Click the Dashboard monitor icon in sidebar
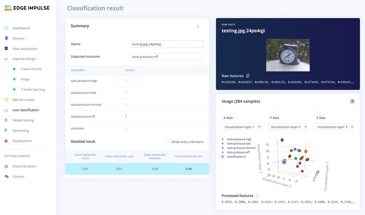 [x=6, y=28]
